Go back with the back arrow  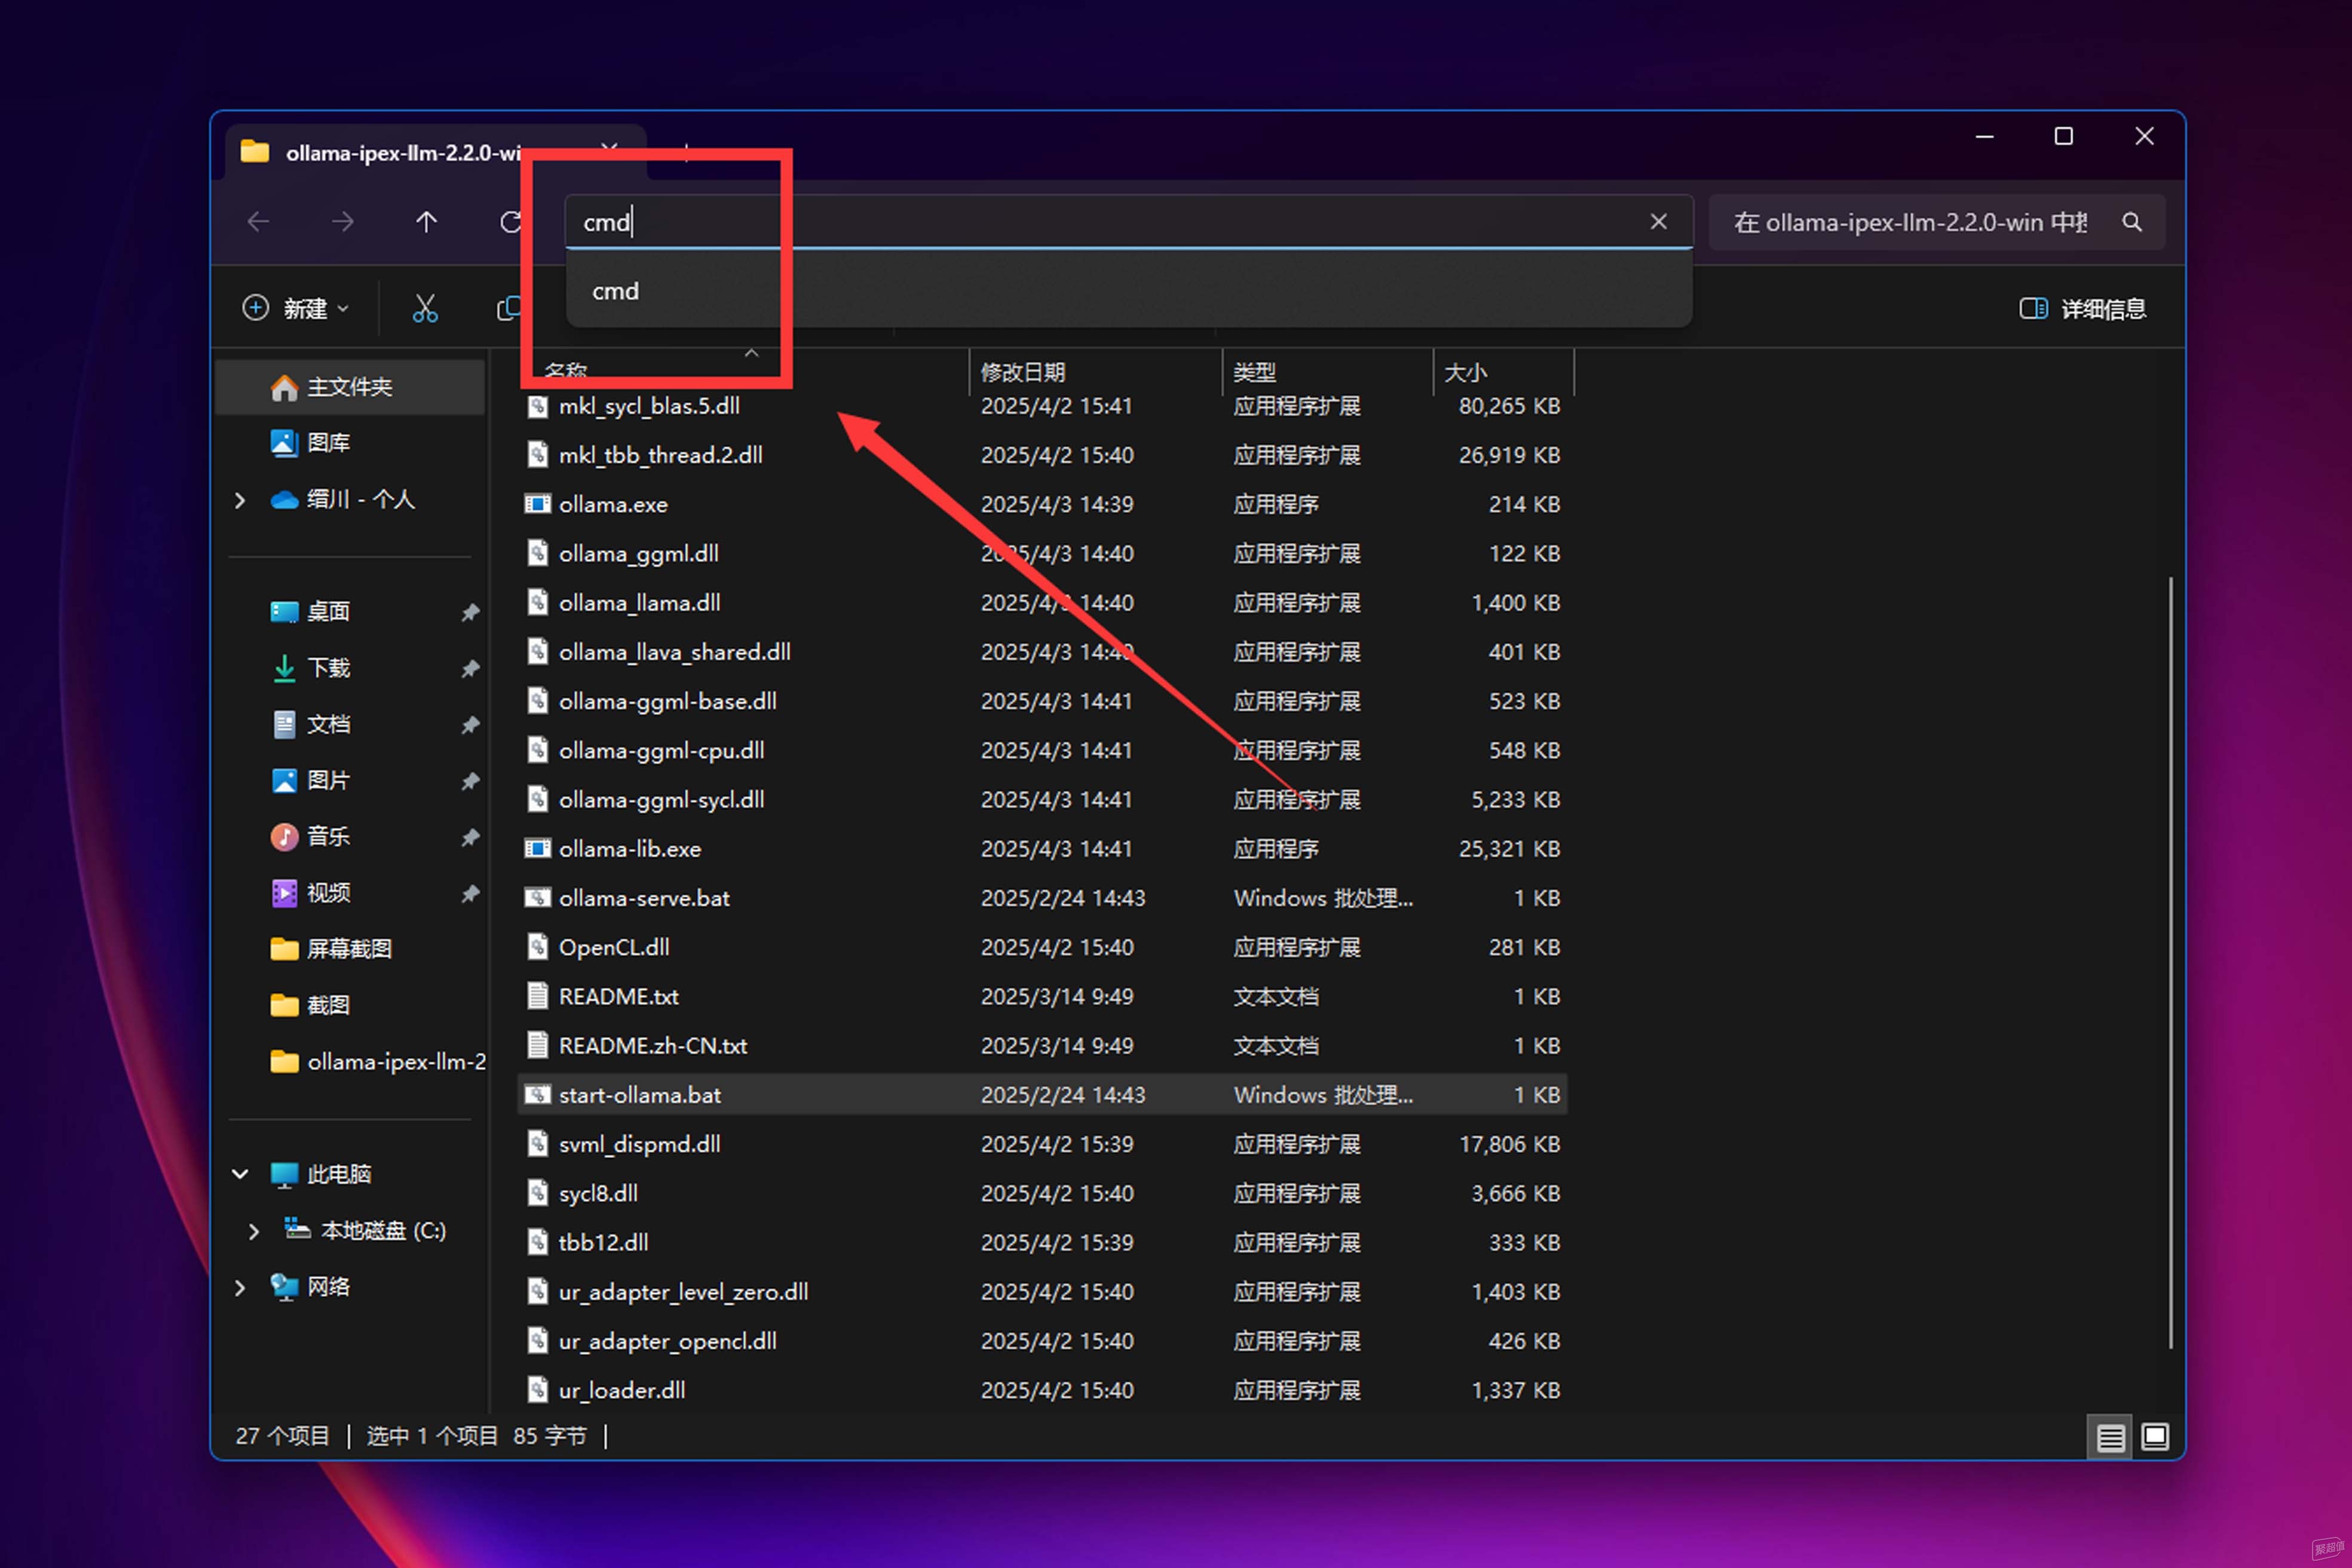click(x=259, y=221)
